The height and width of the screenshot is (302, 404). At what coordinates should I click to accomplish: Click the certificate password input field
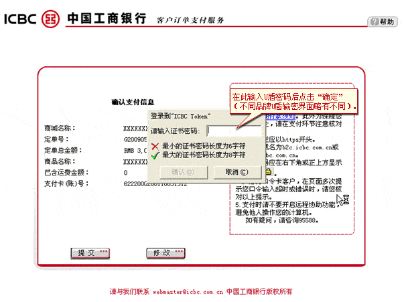[229, 131]
